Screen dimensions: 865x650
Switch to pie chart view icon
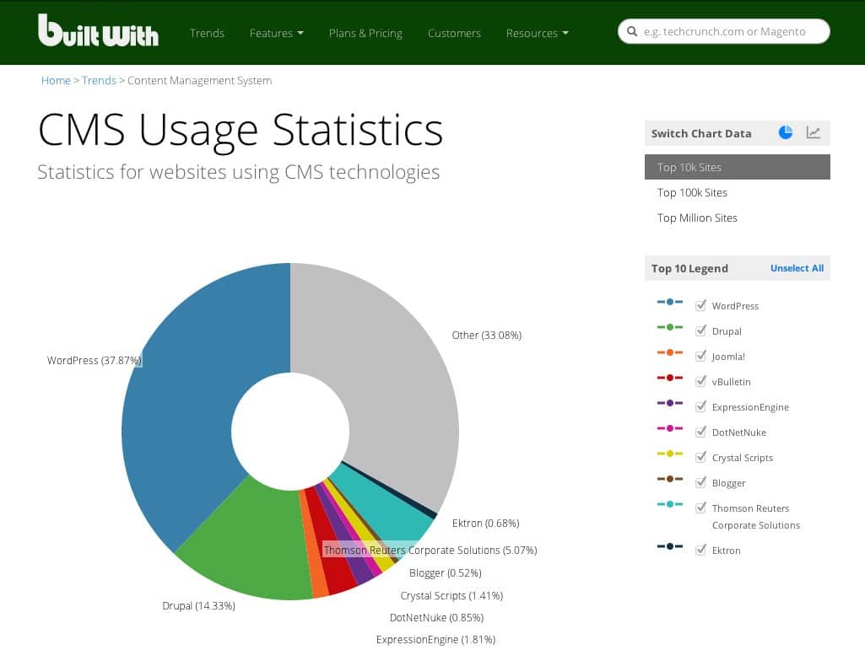[x=786, y=132]
